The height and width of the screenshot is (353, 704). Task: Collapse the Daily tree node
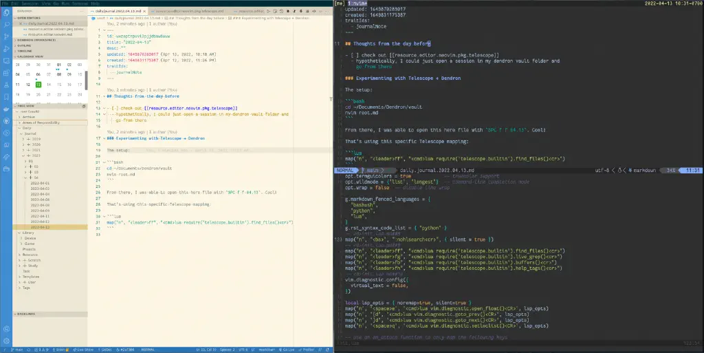(20, 128)
